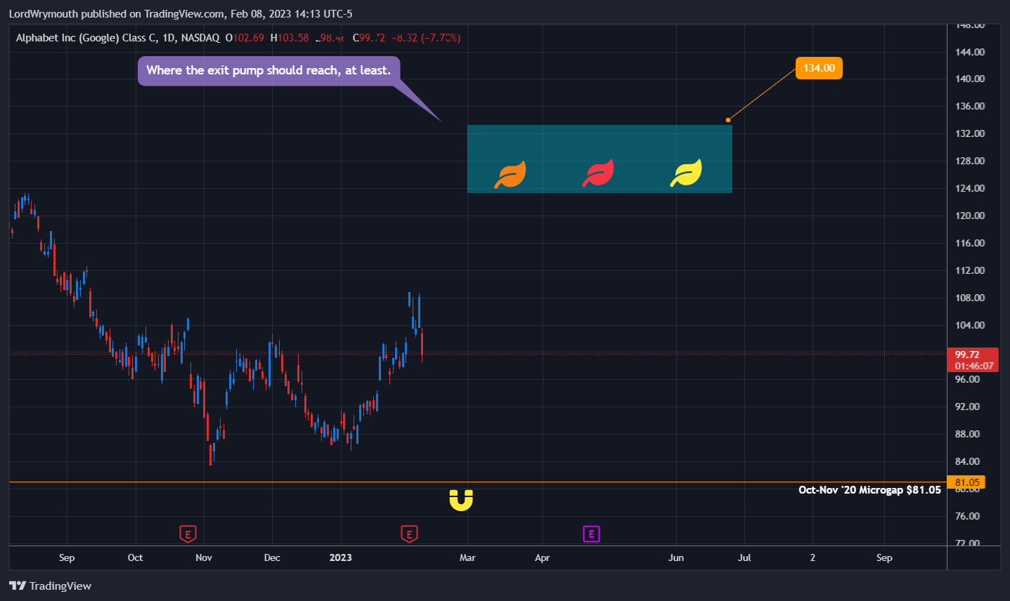Screen dimensions: 1010x601
Task: Click the Apr label on the time axis
Action: click(542, 557)
